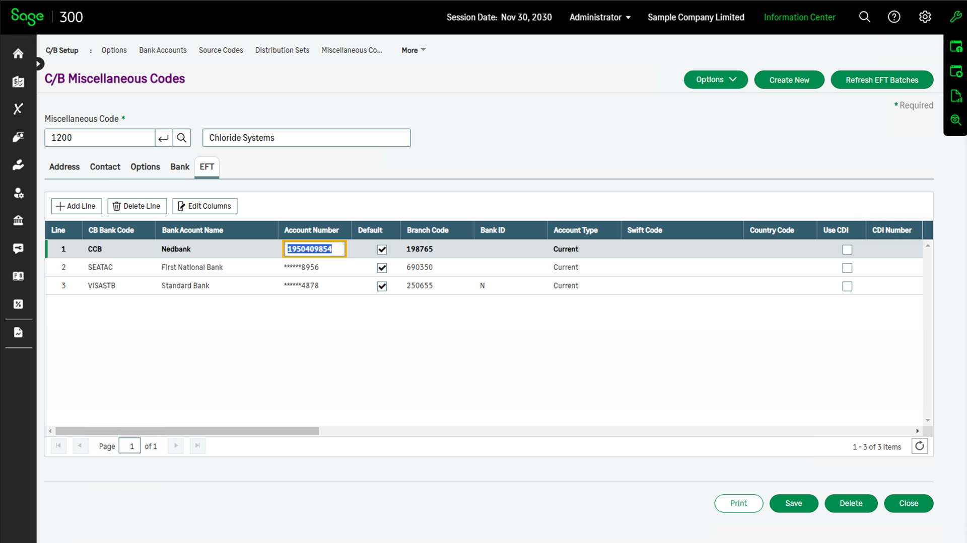Open the recently used windows green icon
Viewport: 967px width, 543px height.
click(x=956, y=46)
